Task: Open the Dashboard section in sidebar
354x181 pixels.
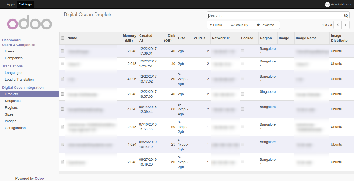Action: (11, 40)
